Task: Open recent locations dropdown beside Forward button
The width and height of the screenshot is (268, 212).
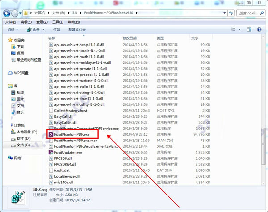Action: point(21,13)
